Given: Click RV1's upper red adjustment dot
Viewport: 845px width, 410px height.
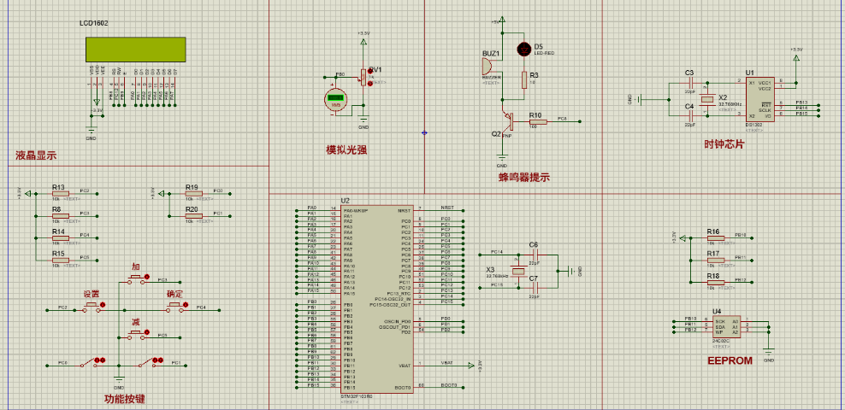Looking at the screenshot, I should click(x=370, y=71).
